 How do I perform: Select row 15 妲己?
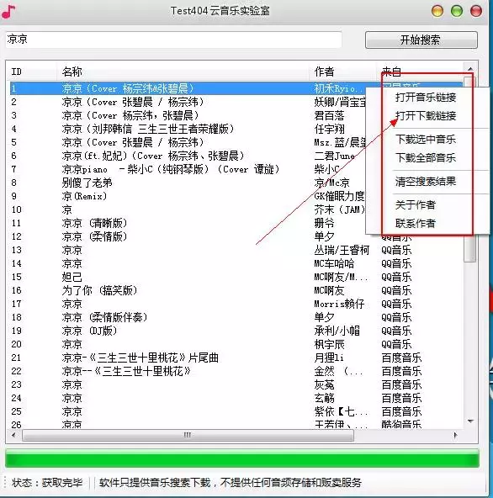click(236, 277)
